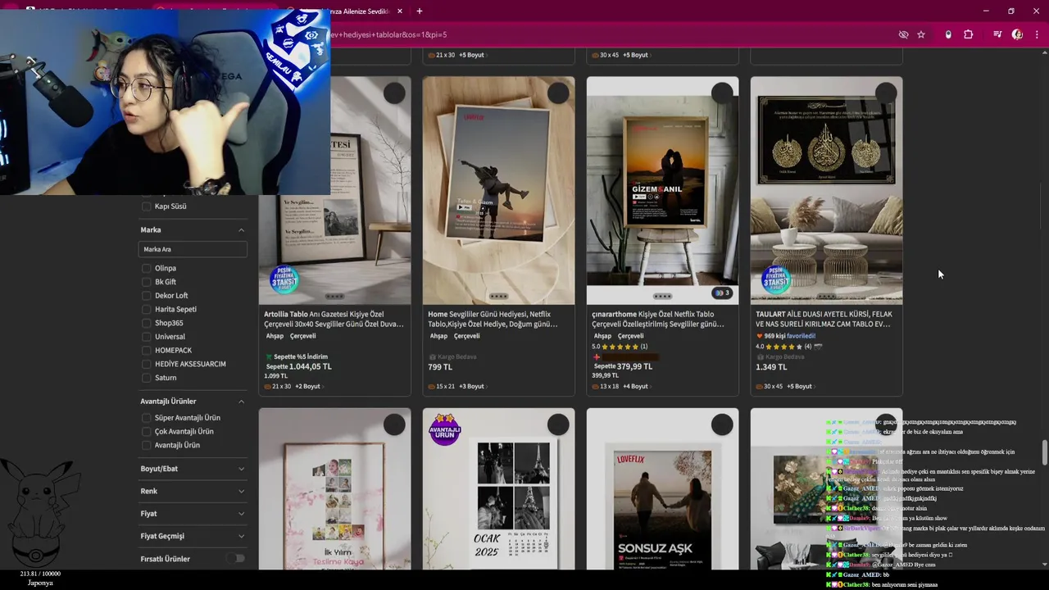Click the variant count badge on çınararthome image
Image resolution: width=1049 pixels, height=590 pixels.
pos(722,293)
